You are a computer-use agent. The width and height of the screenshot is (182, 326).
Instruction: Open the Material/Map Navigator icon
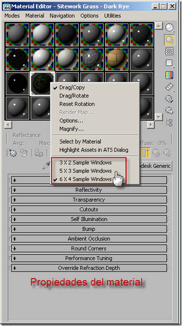click(x=169, y=123)
